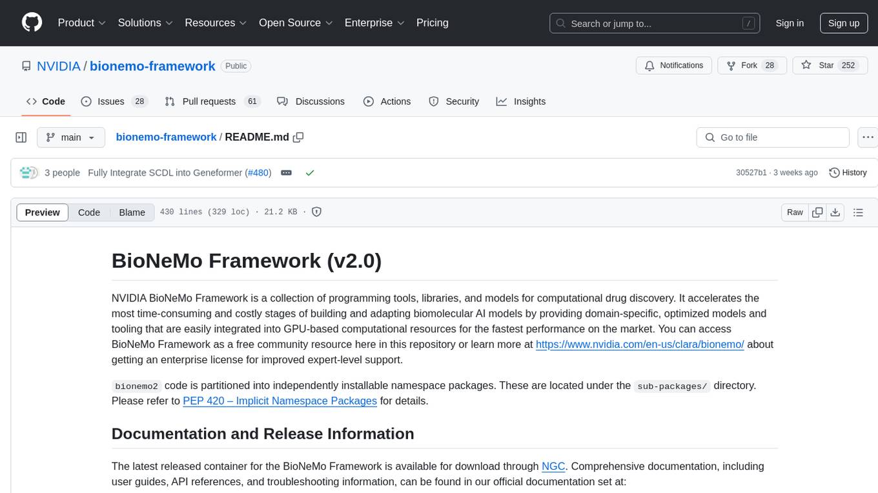Click the contributors avatar group
Screen dimensions: 878x493
tap(29, 173)
